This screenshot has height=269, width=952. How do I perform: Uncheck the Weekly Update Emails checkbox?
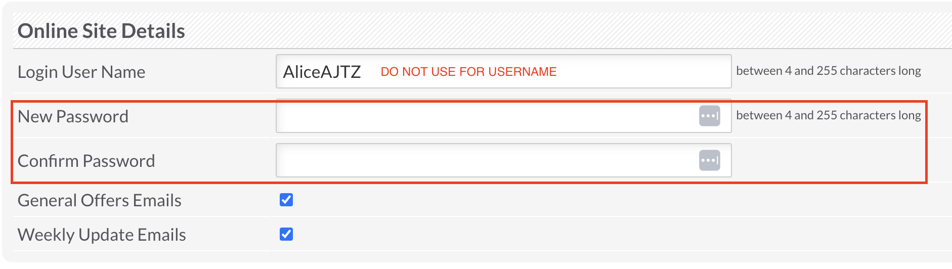[286, 234]
